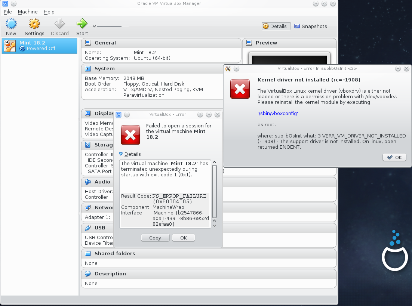Click the red error icon in Kernel driver dialog
The image size is (412, 306).
(x=240, y=89)
